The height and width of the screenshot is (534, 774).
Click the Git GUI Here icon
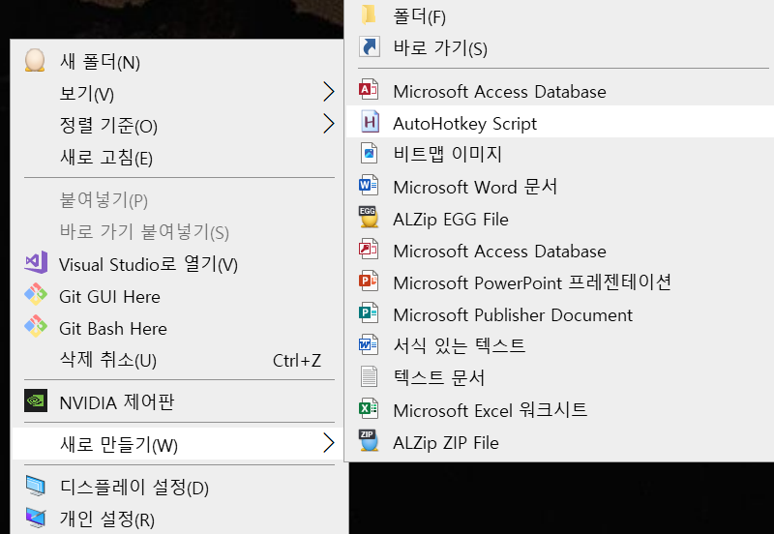[36, 295]
